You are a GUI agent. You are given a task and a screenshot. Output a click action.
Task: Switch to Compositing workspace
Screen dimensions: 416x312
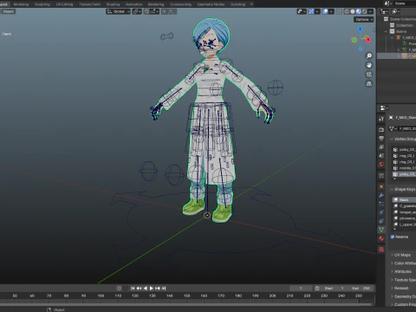click(x=180, y=4)
